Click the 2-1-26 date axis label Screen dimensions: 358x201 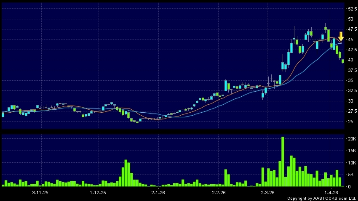point(158,192)
